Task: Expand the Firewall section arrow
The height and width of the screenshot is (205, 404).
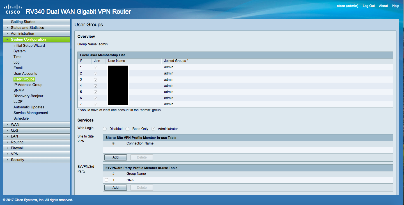Action: coord(7,148)
